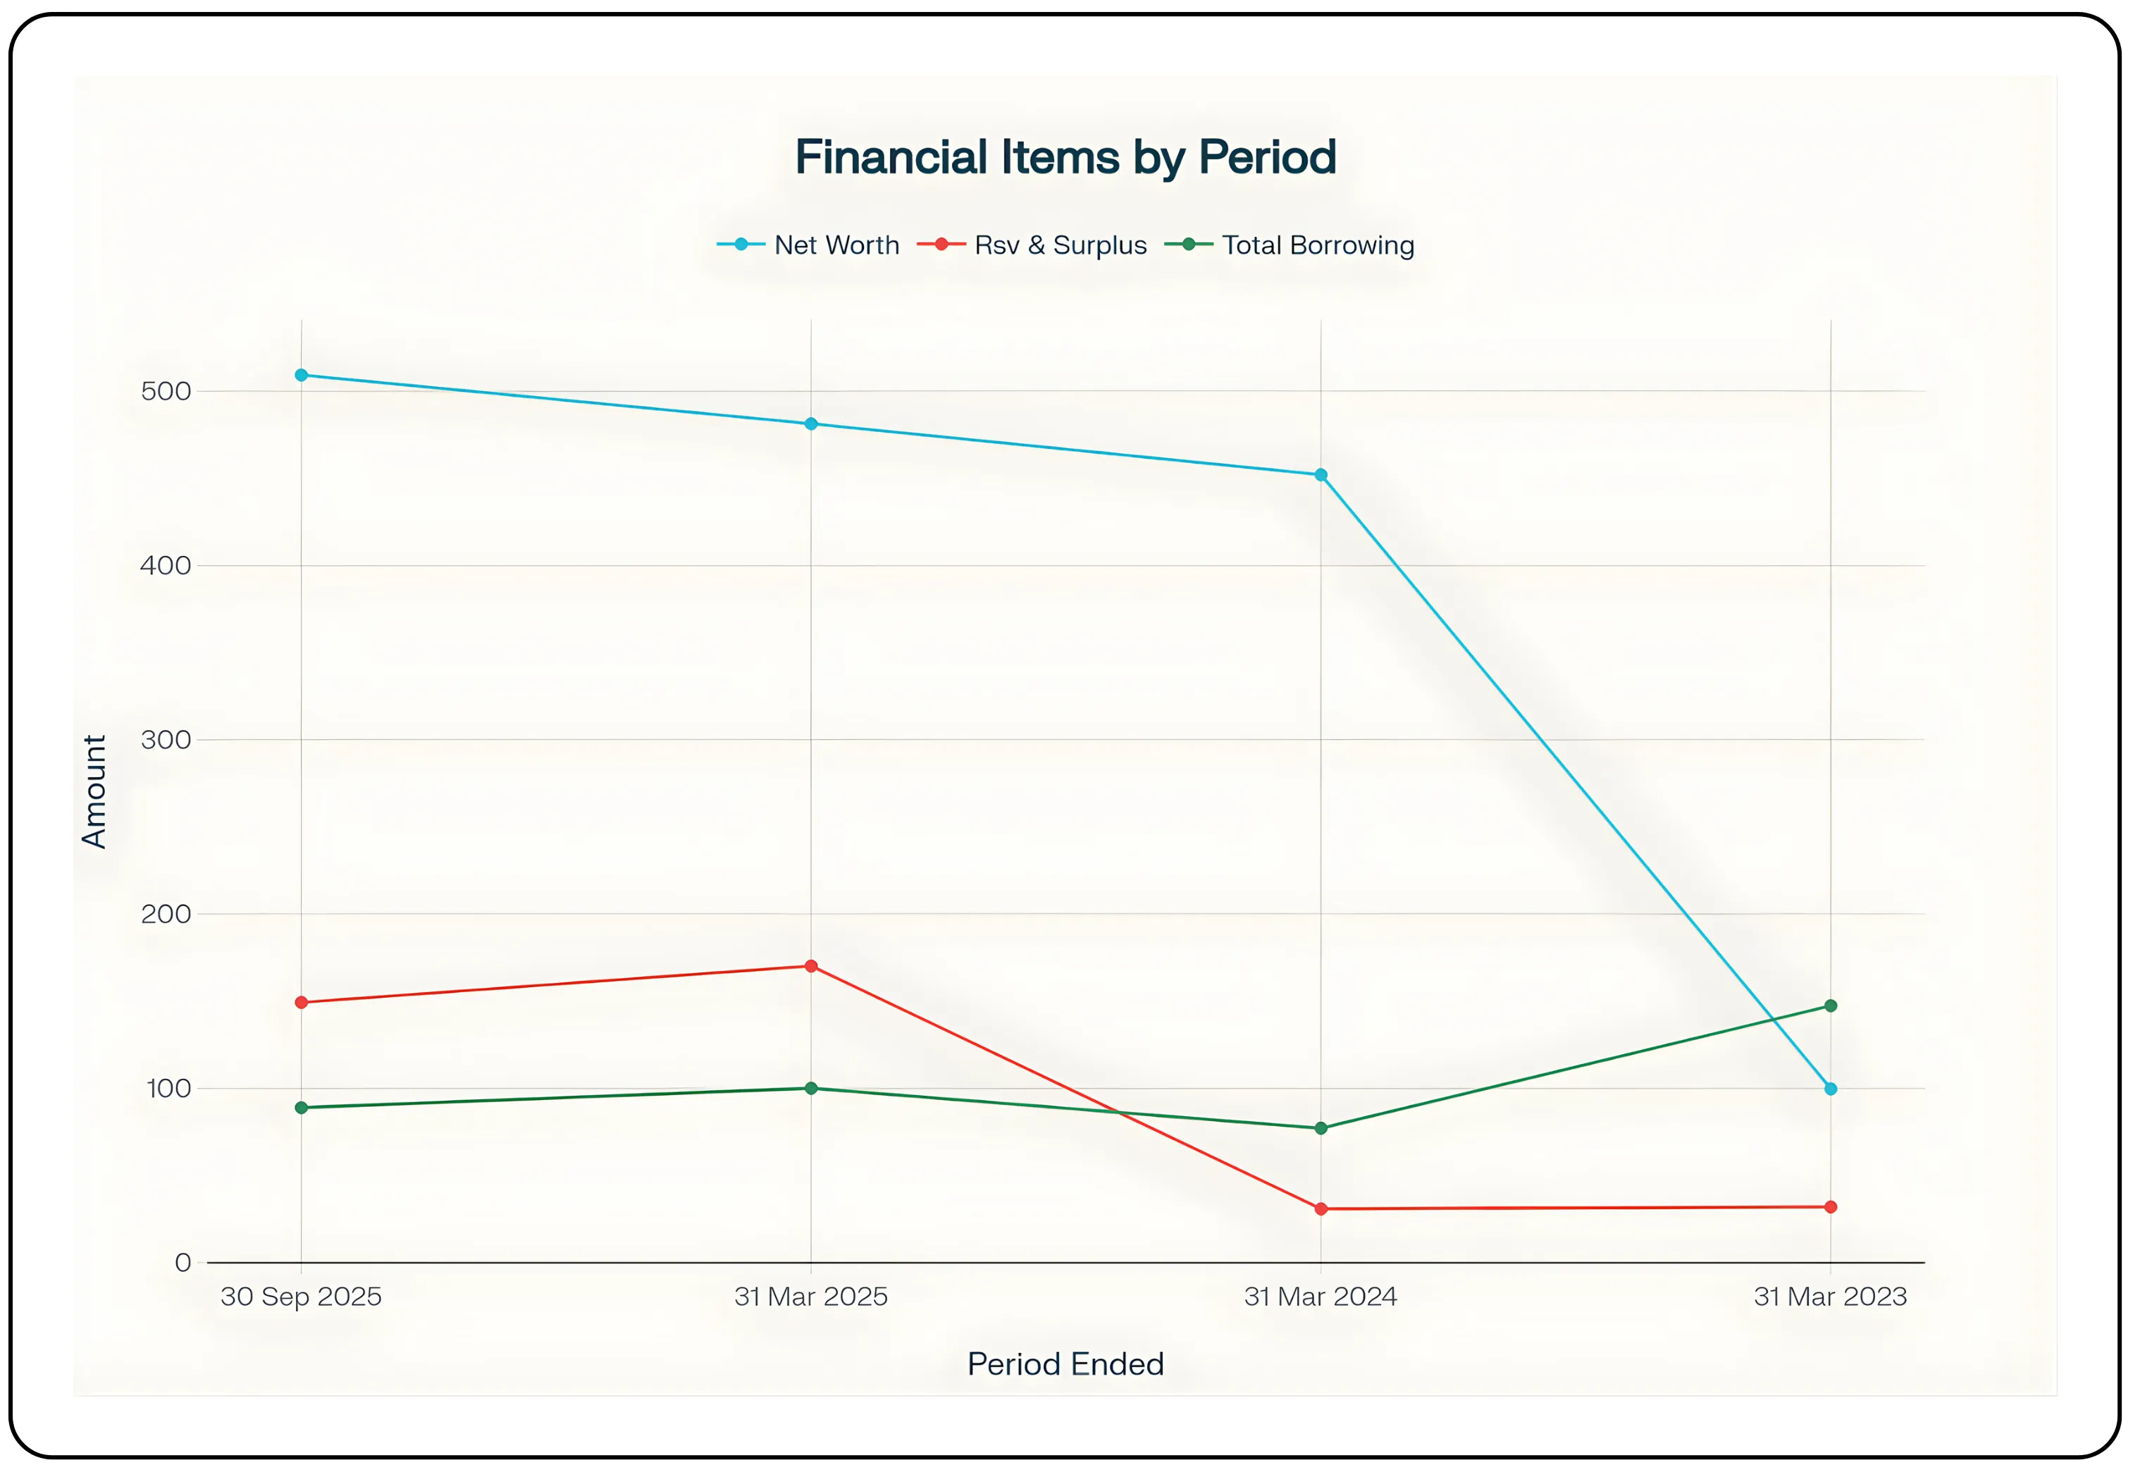Click the 500 tick label on y-axis

tap(166, 391)
